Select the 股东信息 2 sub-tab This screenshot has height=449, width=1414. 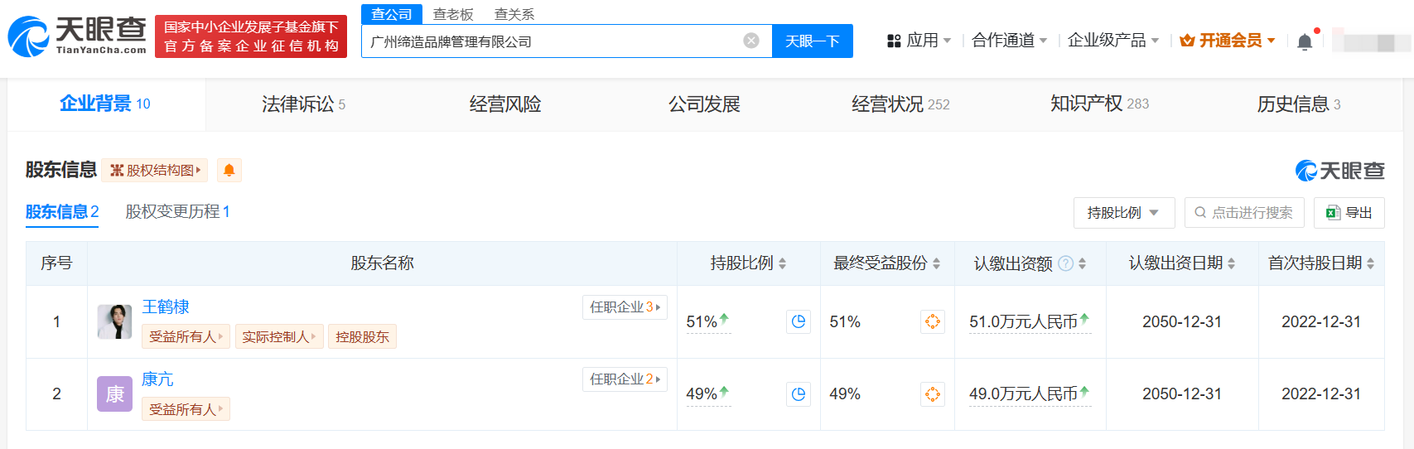coord(62,212)
